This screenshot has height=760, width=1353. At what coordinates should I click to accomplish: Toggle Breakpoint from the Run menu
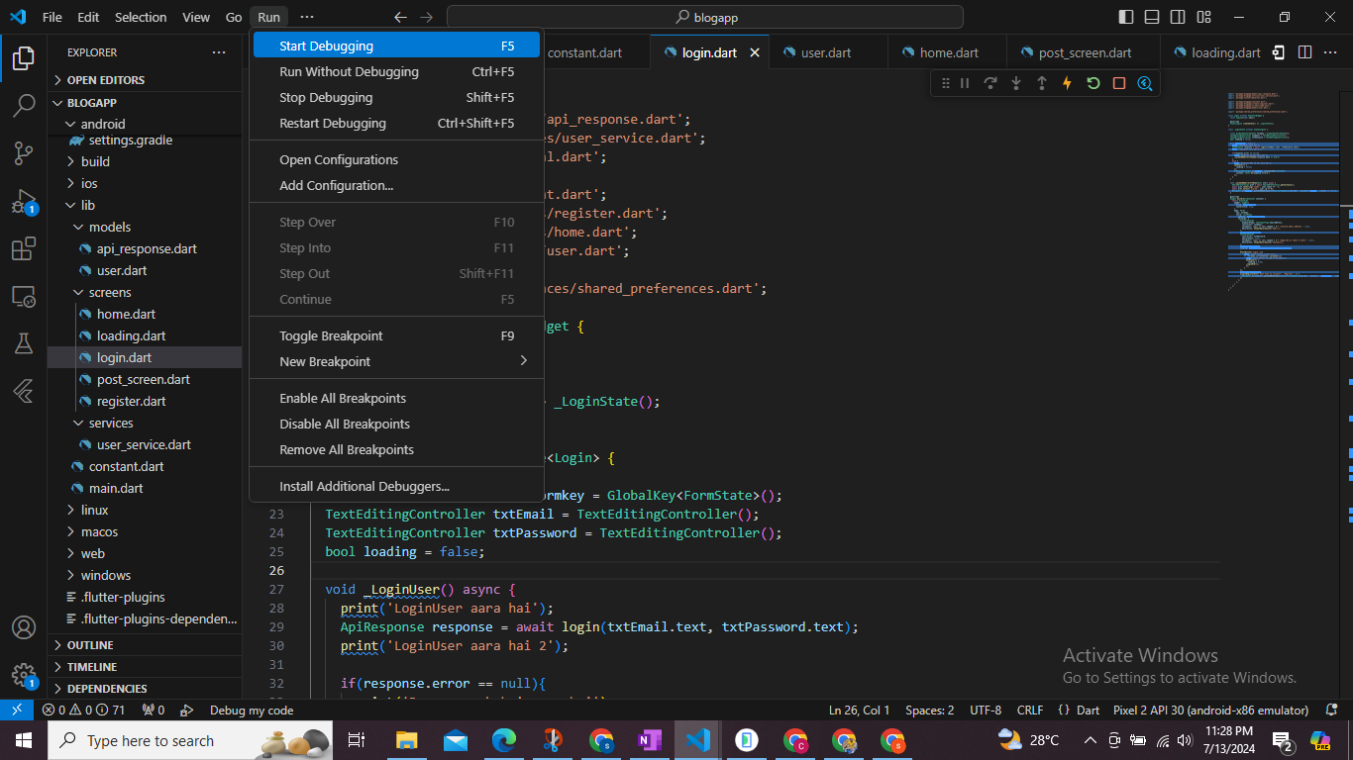coord(332,335)
